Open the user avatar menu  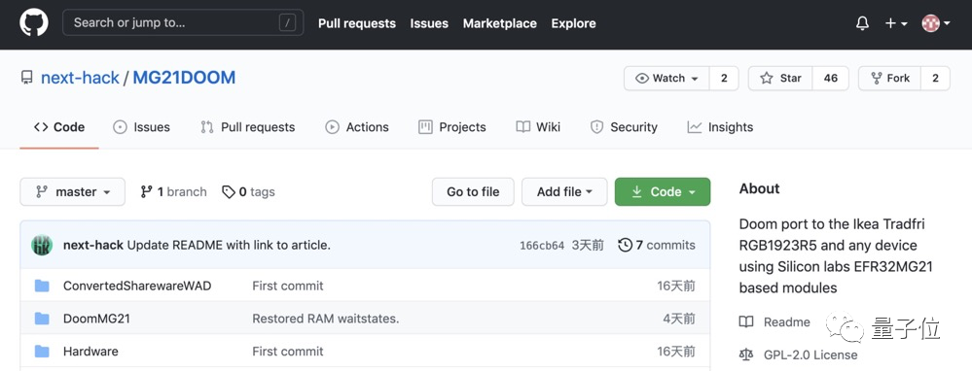(935, 23)
